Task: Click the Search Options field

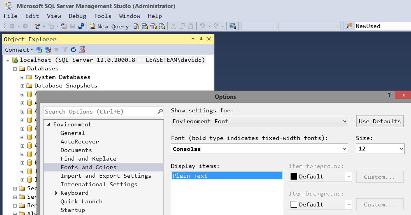Action: tap(103, 112)
